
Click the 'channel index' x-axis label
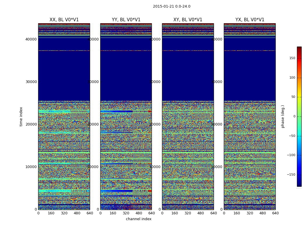click(x=138, y=219)
